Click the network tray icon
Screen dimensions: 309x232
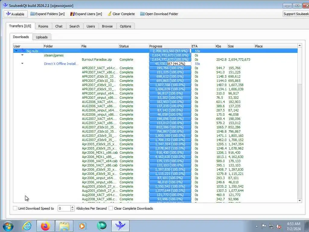coord(271,226)
